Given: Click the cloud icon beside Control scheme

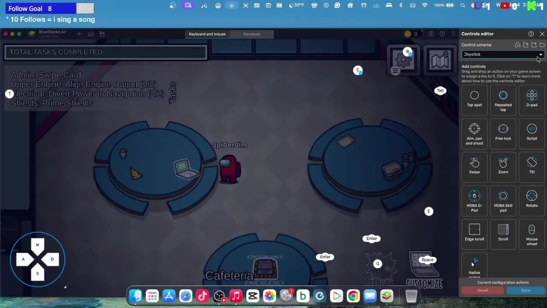Looking at the screenshot, I should (518, 45).
